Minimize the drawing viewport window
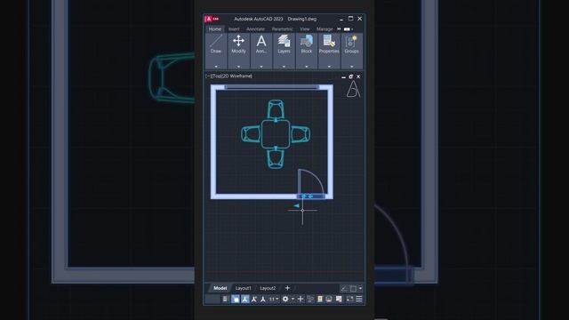This screenshot has height=320, width=569. [x=343, y=77]
